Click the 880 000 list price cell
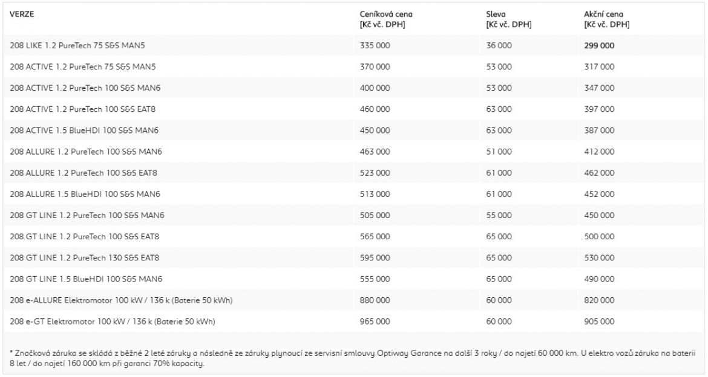The height and width of the screenshot is (377, 708). tap(375, 300)
